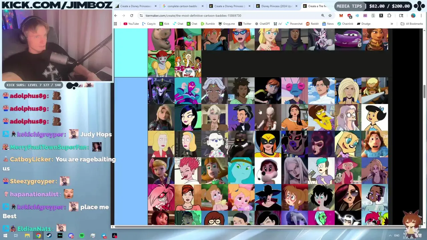Close the 'complete cartoon baddie' tab
This screenshot has height=240, width=427.
click(202, 6)
